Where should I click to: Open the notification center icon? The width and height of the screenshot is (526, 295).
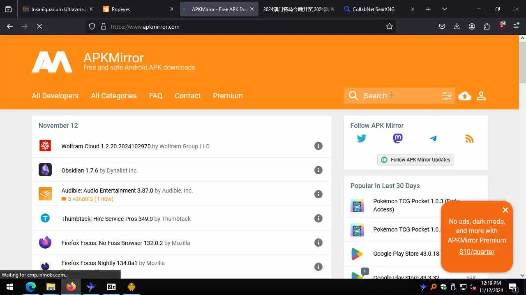(x=513, y=287)
